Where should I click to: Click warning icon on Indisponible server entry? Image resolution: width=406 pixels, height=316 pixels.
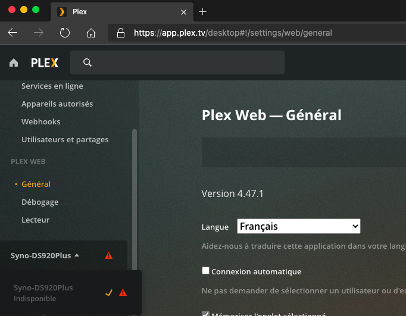pos(123,292)
